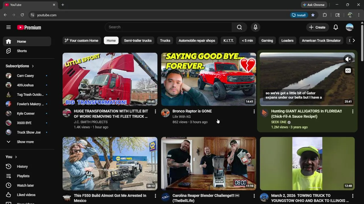Close the YouTube browser tab
Screen dimensions: 364x204
click(x=54, y=5)
